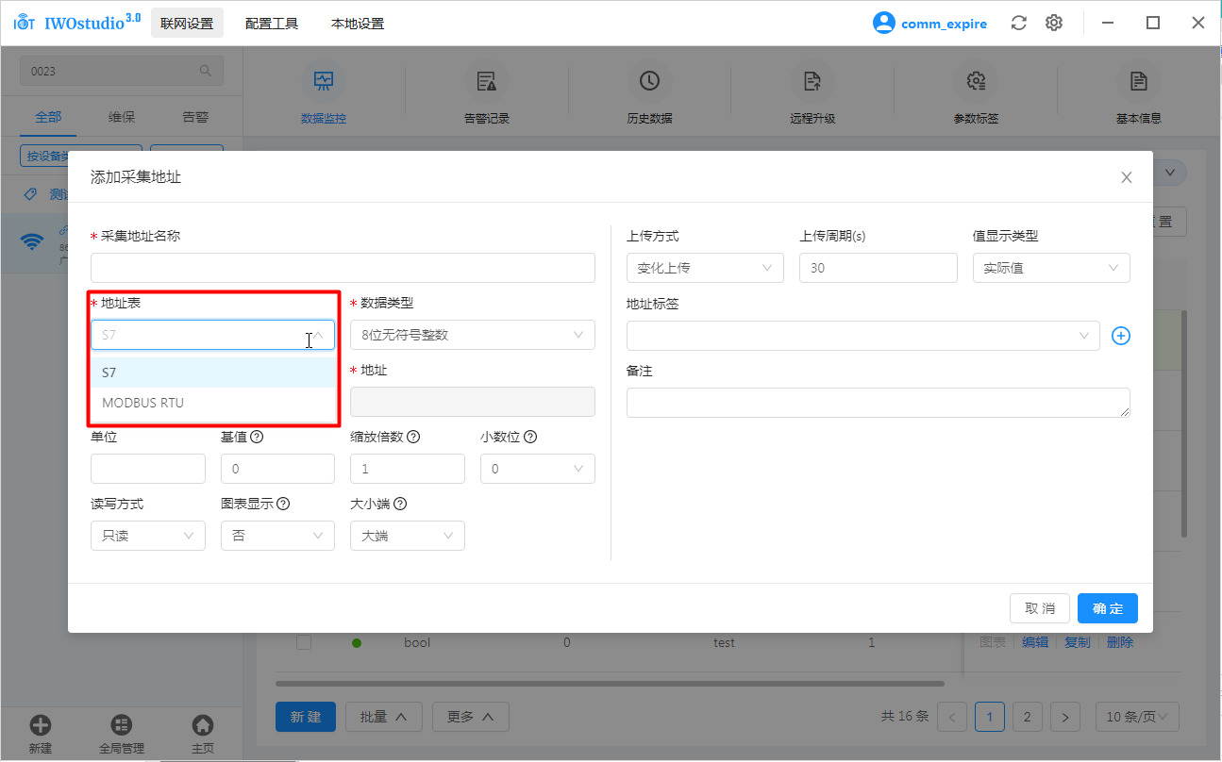Click the 采集地址名称 input field
The height and width of the screenshot is (762, 1222).
[343, 268]
